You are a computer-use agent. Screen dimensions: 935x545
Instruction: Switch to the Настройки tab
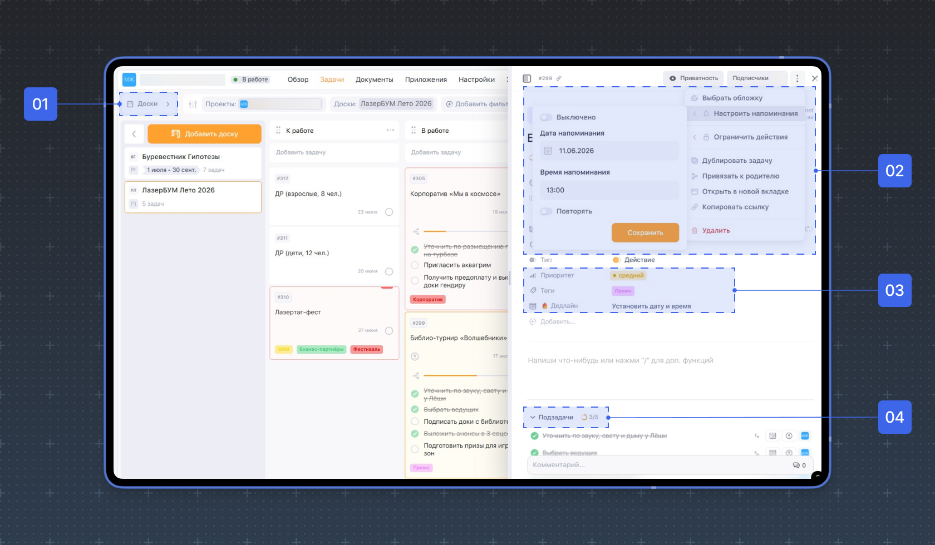click(476, 80)
